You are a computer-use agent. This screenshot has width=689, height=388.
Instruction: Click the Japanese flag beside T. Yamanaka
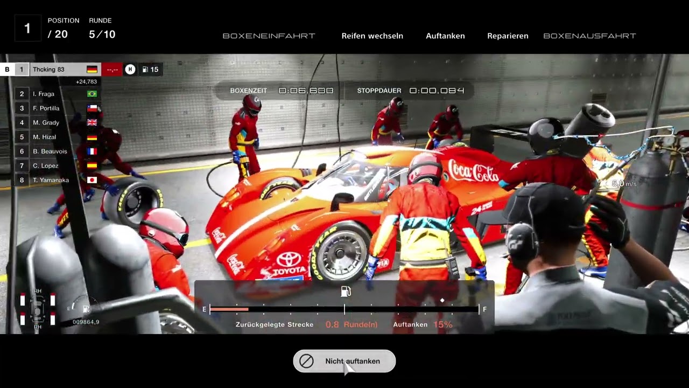tap(92, 180)
